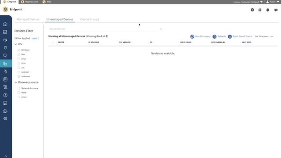This screenshot has height=158, width=281.
Task: Sort by DISCOVERED BY column header
Action: click(x=218, y=43)
